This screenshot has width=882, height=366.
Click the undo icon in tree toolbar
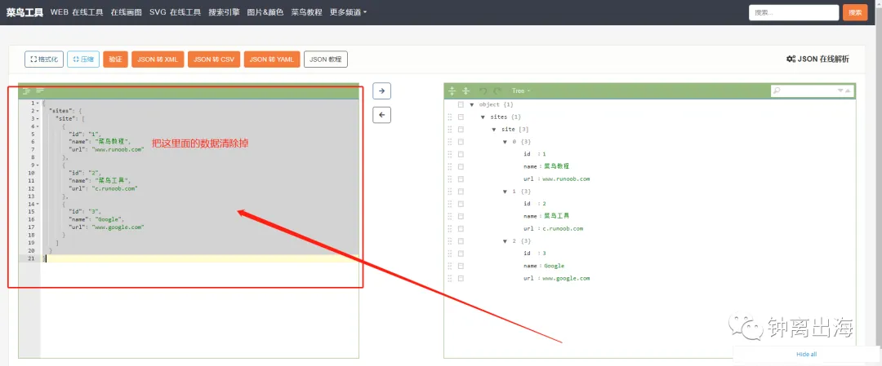[x=483, y=91]
